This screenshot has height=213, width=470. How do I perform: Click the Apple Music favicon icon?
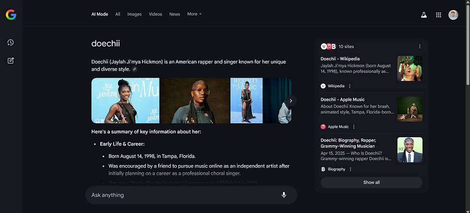tap(323, 127)
